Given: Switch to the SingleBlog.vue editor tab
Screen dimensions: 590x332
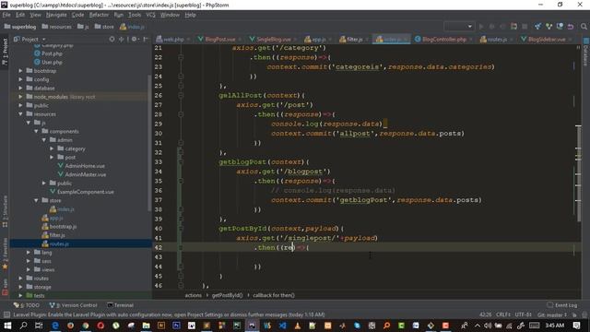Looking at the screenshot, I should pyautogui.click(x=273, y=39).
